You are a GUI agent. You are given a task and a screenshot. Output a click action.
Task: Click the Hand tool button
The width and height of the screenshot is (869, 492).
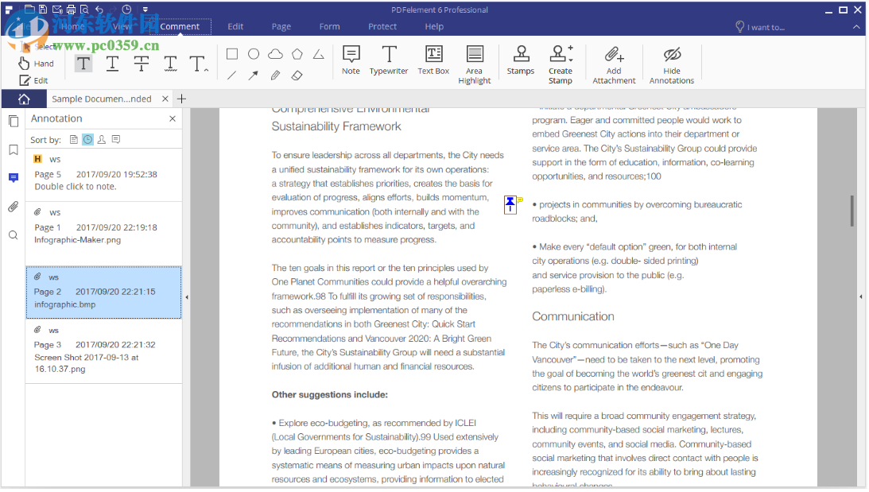[x=37, y=64]
